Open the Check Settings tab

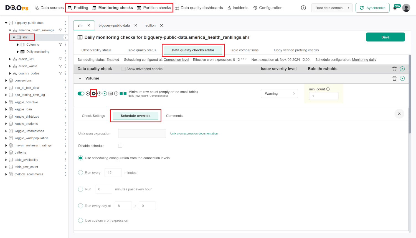pos(93,116)
